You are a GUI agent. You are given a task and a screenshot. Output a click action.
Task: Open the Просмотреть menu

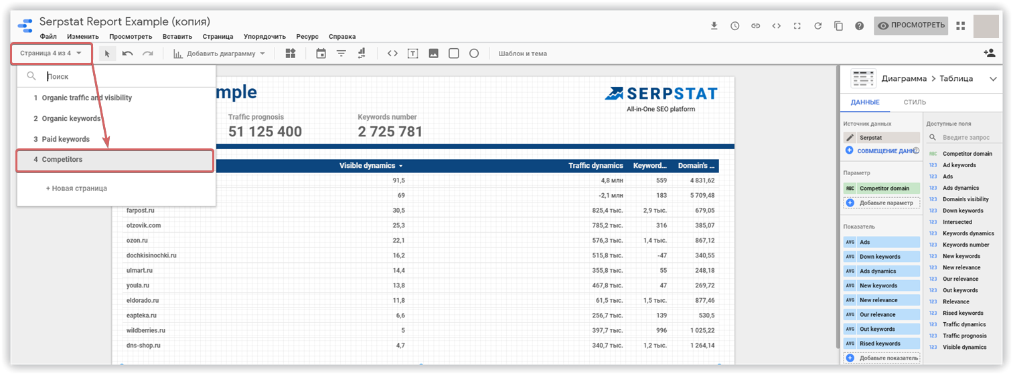(x=131, y=37)
